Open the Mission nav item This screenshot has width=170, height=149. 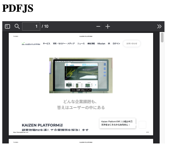tap(101, 44)
